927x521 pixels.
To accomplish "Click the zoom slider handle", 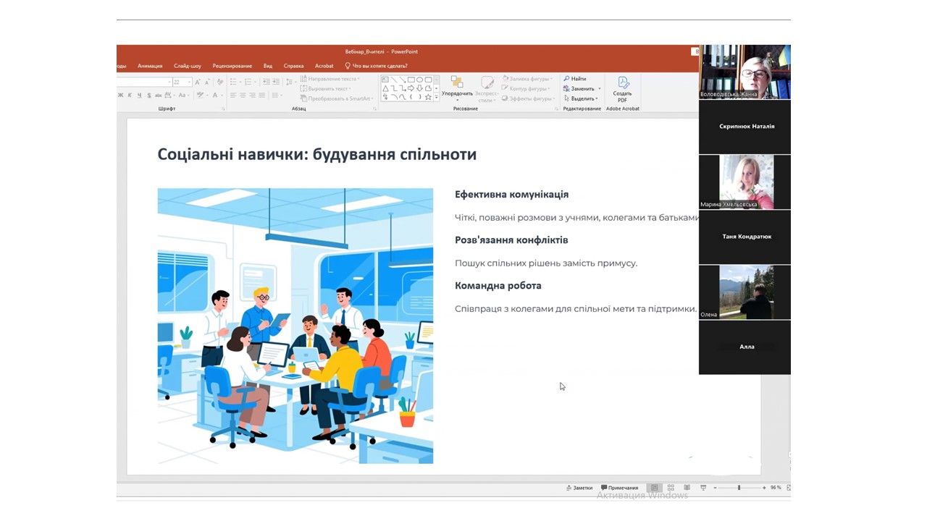I will click(x=739, y=488).
